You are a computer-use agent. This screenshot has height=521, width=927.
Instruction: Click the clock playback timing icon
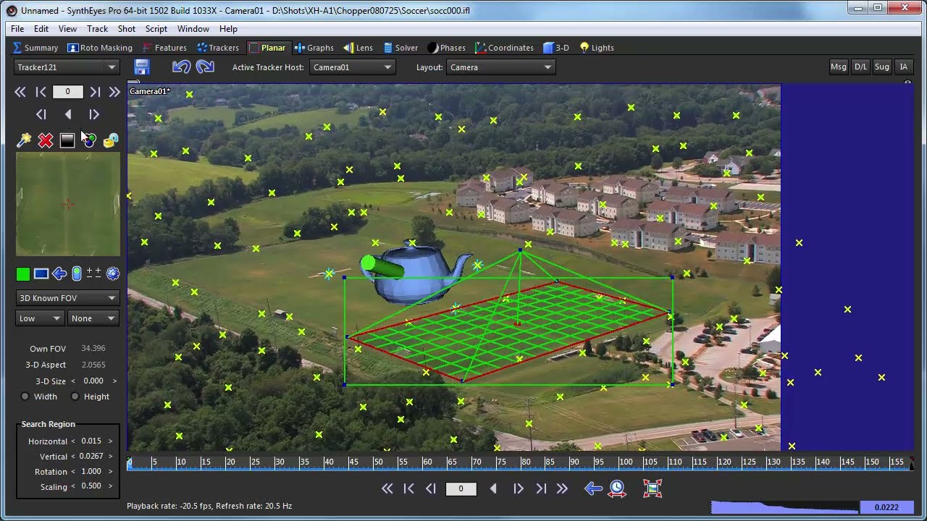point(617,488)
